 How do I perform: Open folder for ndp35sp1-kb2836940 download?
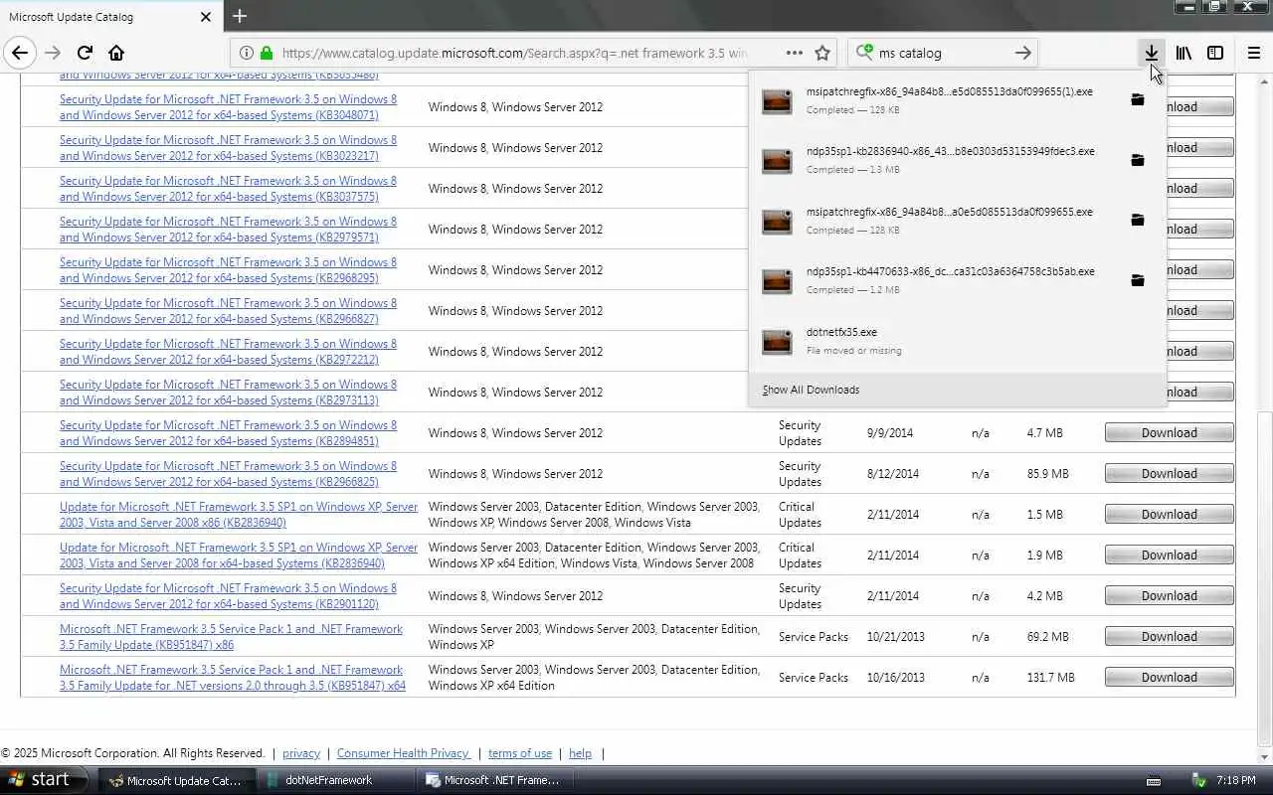point(1138,160)
